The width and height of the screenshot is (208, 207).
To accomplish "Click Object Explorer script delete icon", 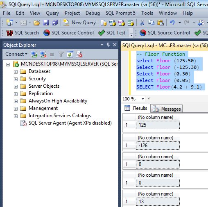I will point(79,55).
